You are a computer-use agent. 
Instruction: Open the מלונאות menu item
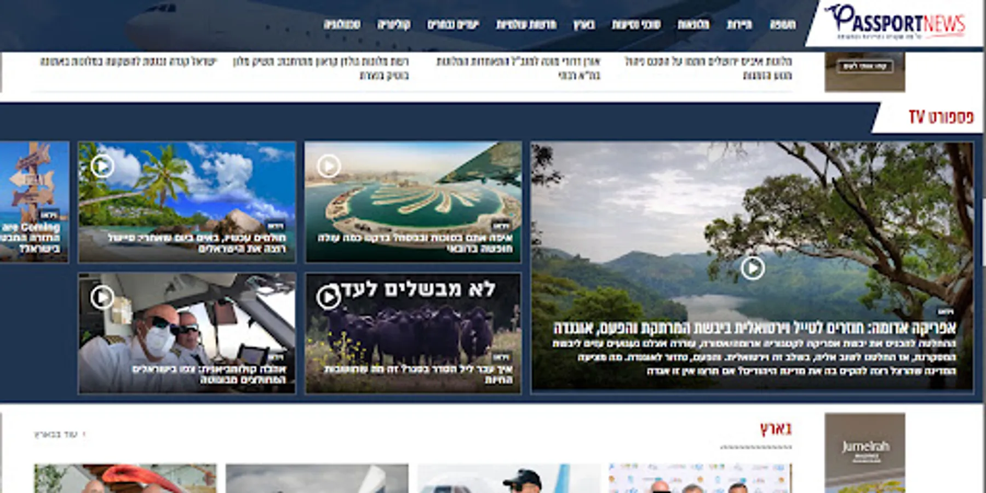click(693, 25)
